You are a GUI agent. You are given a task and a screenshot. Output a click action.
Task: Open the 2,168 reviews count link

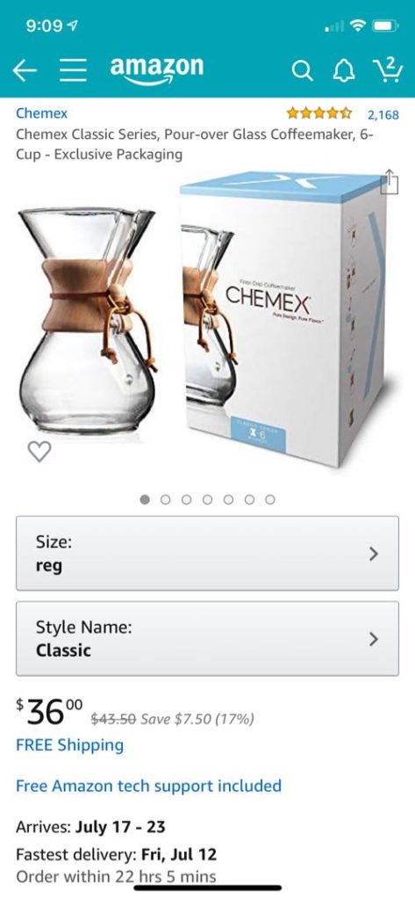coord(383,114)
